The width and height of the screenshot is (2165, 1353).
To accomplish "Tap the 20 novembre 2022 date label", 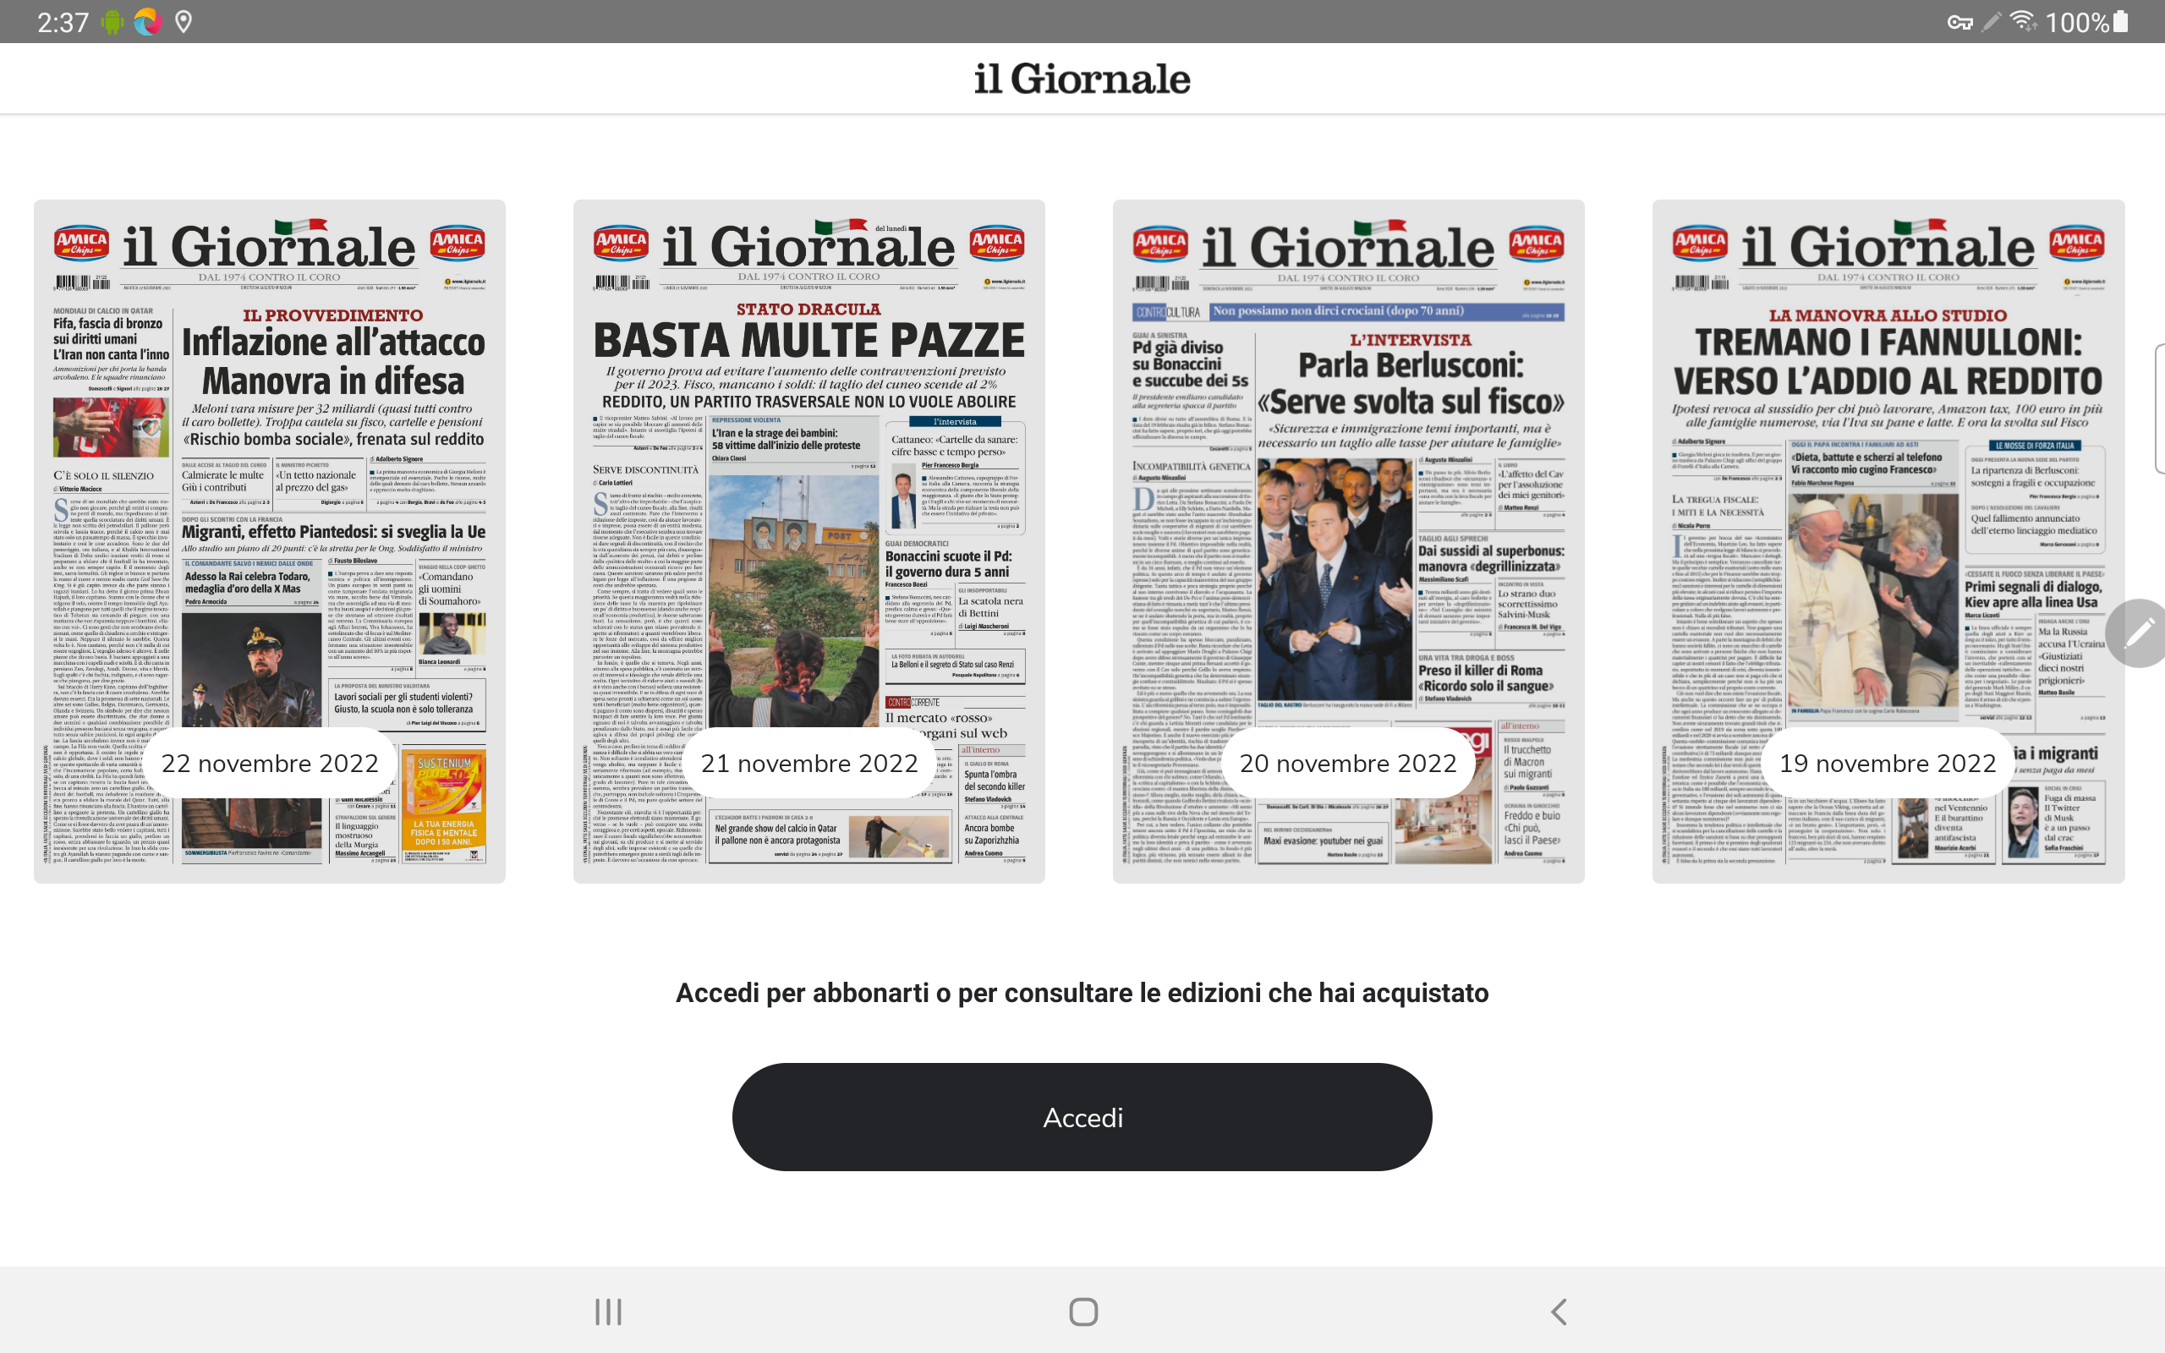I will pyautogui.click(x=1348, y=764).
